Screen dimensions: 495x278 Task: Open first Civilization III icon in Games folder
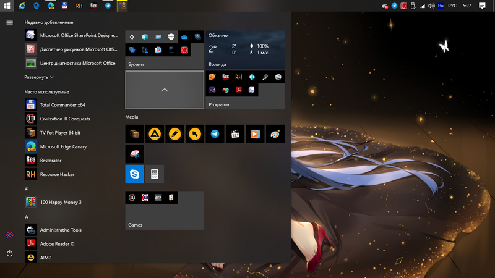[x=132, y=197]
